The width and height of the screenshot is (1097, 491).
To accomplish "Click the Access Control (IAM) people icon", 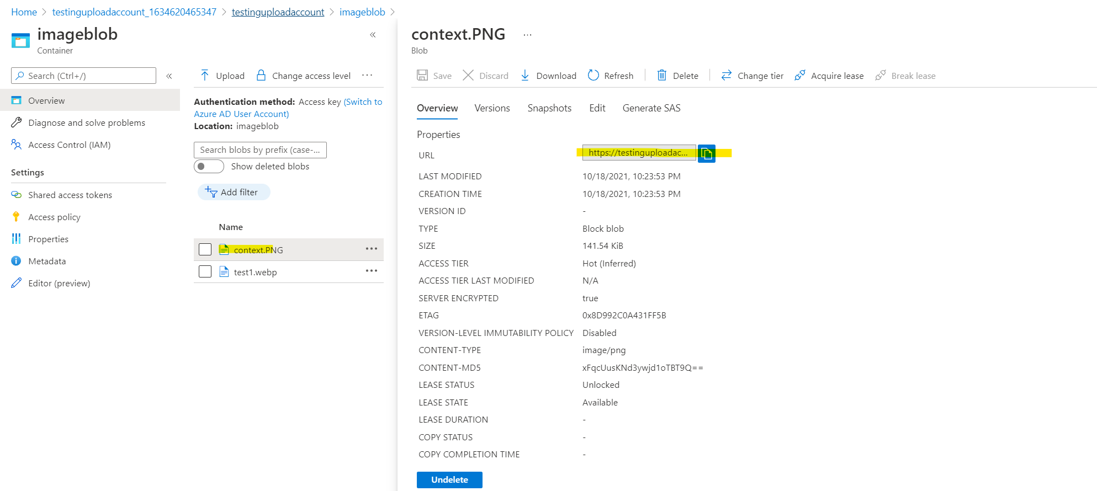I will pos(17,145).
